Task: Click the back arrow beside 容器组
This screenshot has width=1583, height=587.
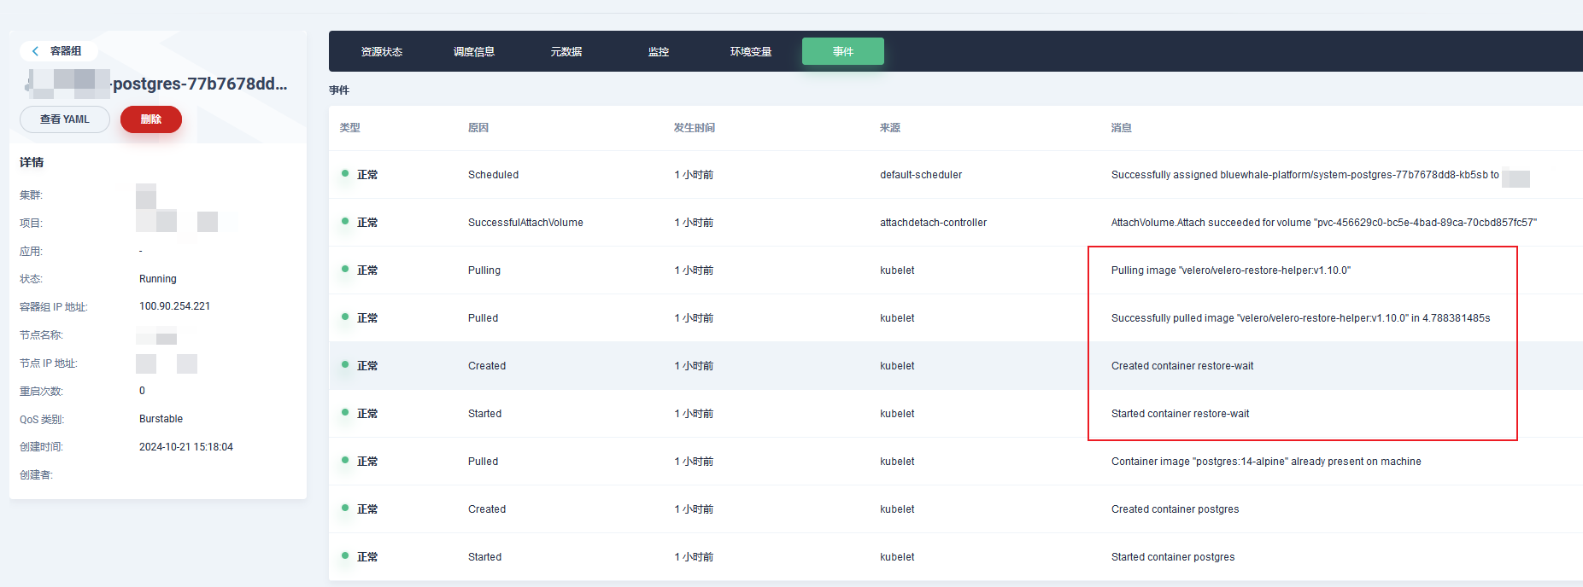Action: tap(35, 51)
